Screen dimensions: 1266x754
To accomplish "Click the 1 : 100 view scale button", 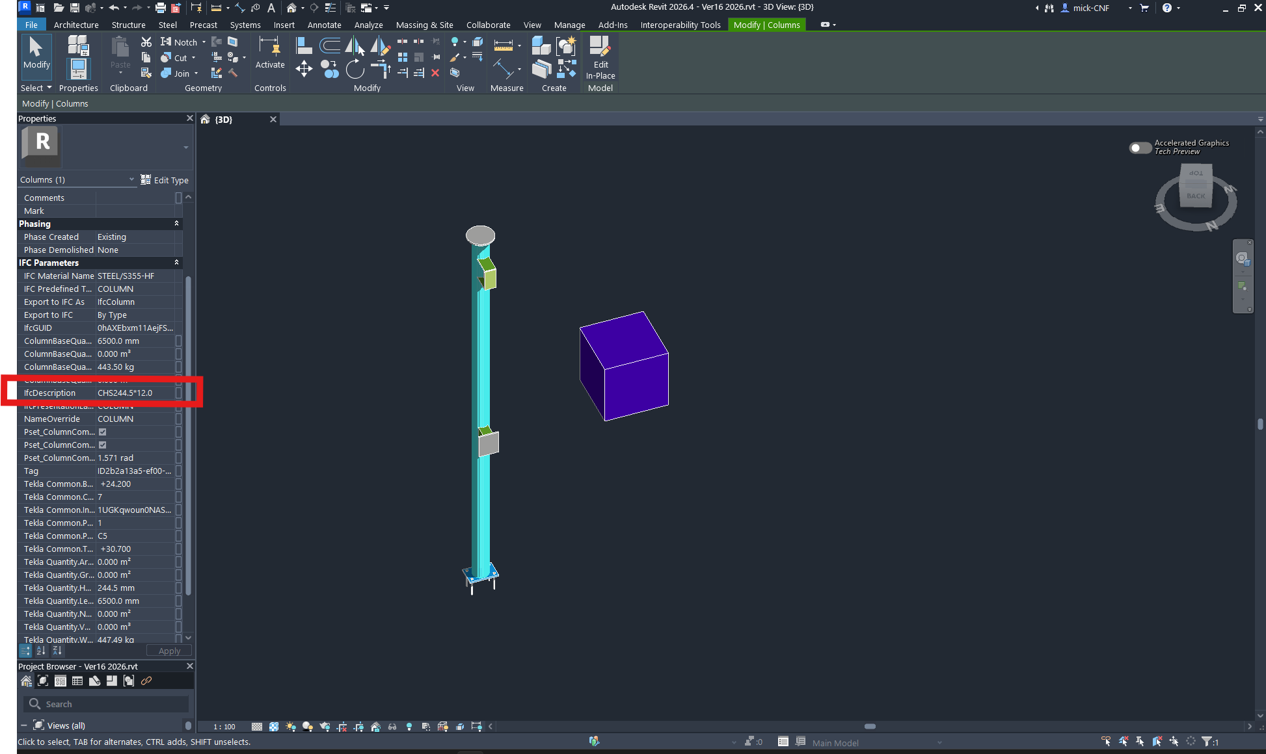I will point(224,727).
